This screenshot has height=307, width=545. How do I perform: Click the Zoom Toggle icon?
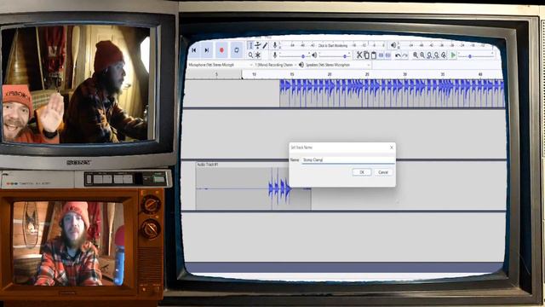pos(444,55)
